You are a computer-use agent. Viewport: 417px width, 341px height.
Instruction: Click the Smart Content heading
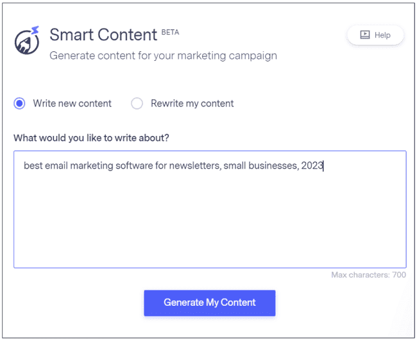103,35
